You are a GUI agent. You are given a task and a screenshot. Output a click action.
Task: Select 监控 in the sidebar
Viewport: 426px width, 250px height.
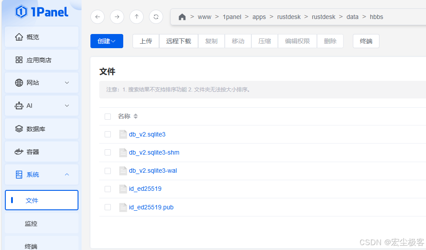[x=42, y=223]
